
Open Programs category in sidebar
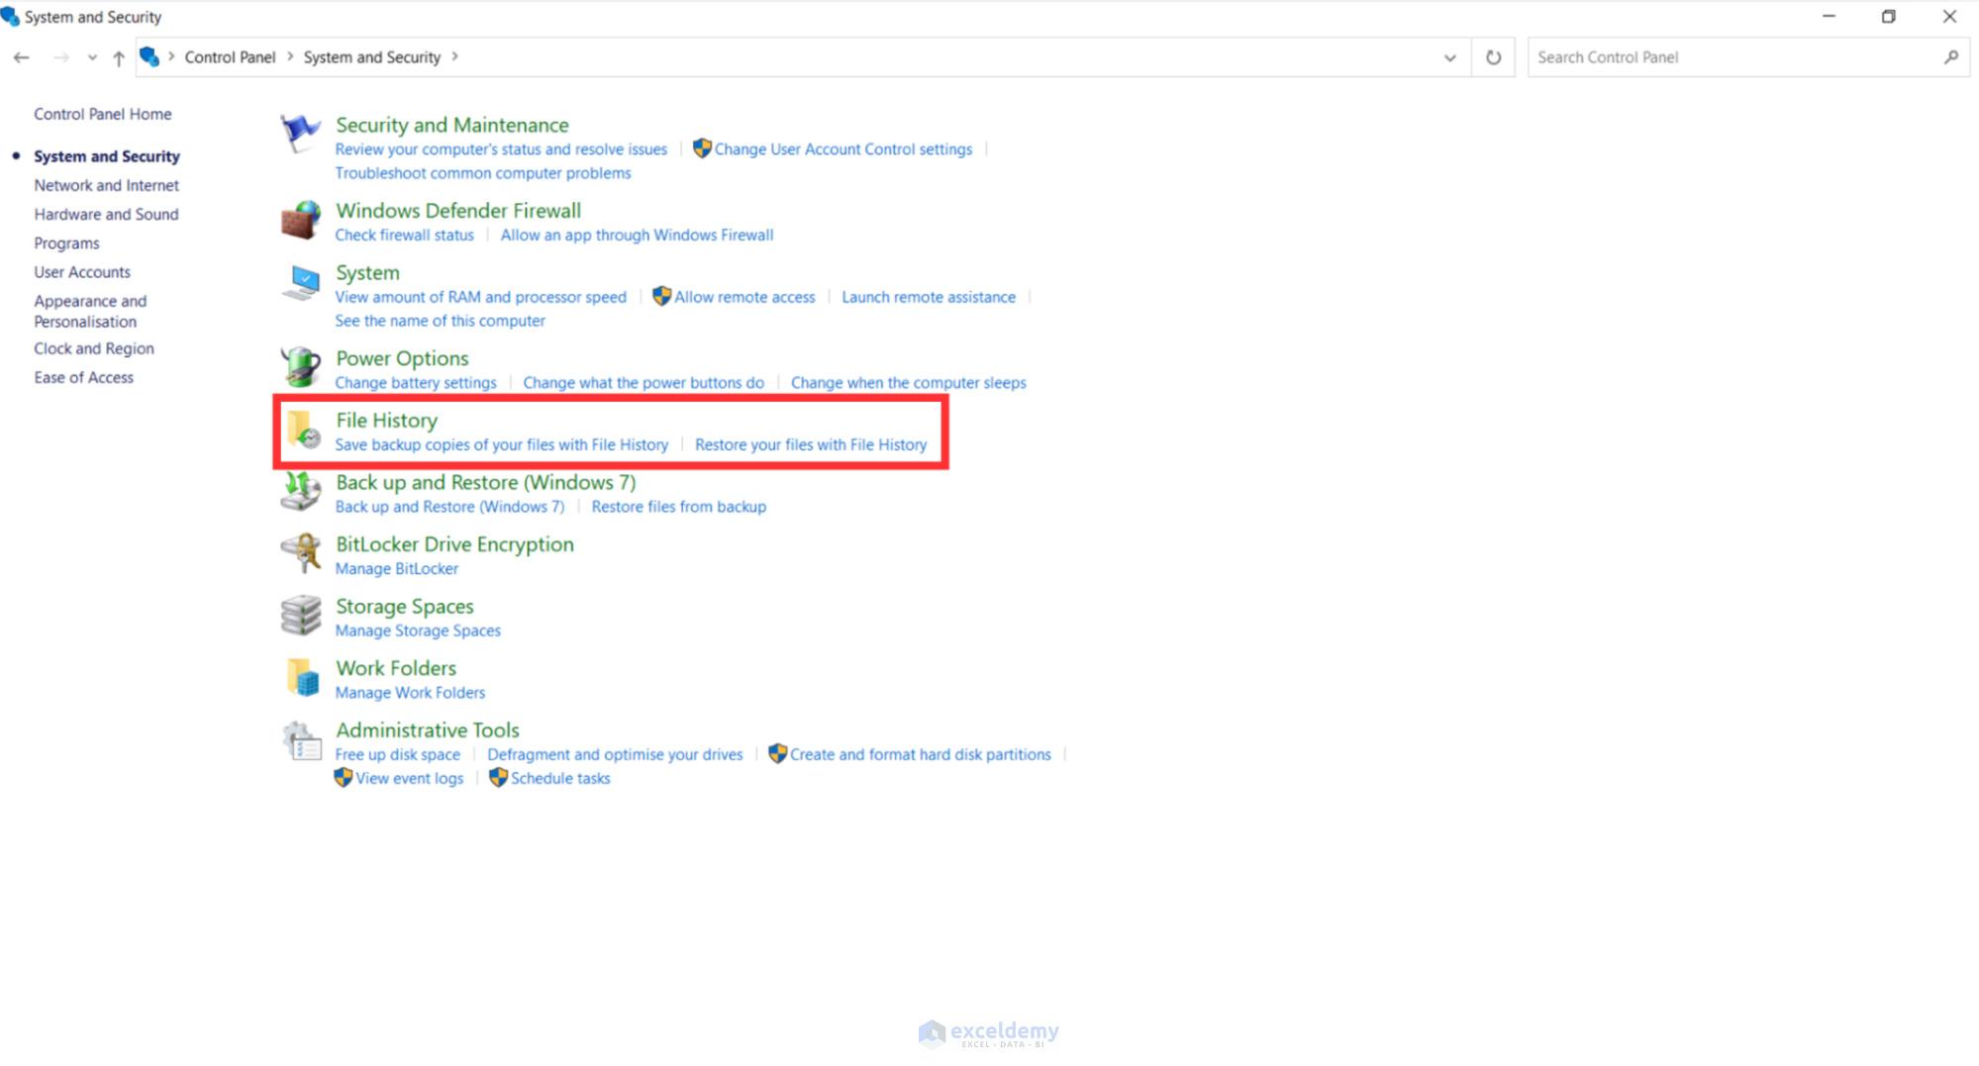pyautogui.click(x=67, y=242)
